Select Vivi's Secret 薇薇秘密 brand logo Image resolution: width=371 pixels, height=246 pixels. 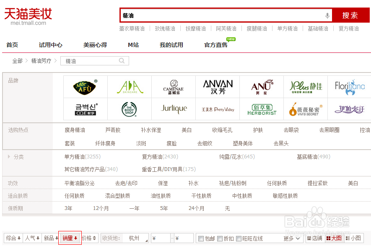(x=306, y=109)
